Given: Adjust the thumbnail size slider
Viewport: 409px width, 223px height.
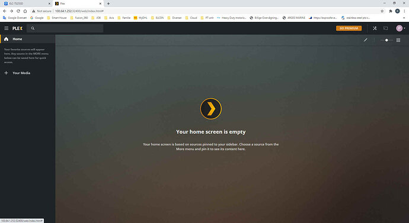Looking at the screenshot, I should [x=386, y=40].
